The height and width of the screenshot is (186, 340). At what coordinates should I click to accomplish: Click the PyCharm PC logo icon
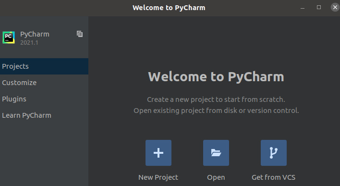tap(9, 37)
